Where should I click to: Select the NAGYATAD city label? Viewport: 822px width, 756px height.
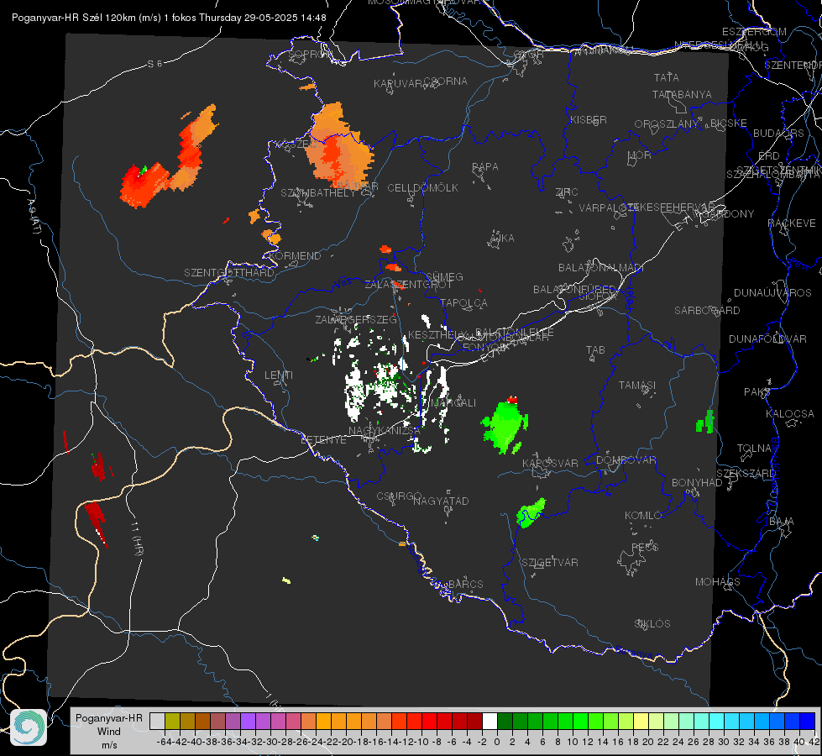point(441,501)
